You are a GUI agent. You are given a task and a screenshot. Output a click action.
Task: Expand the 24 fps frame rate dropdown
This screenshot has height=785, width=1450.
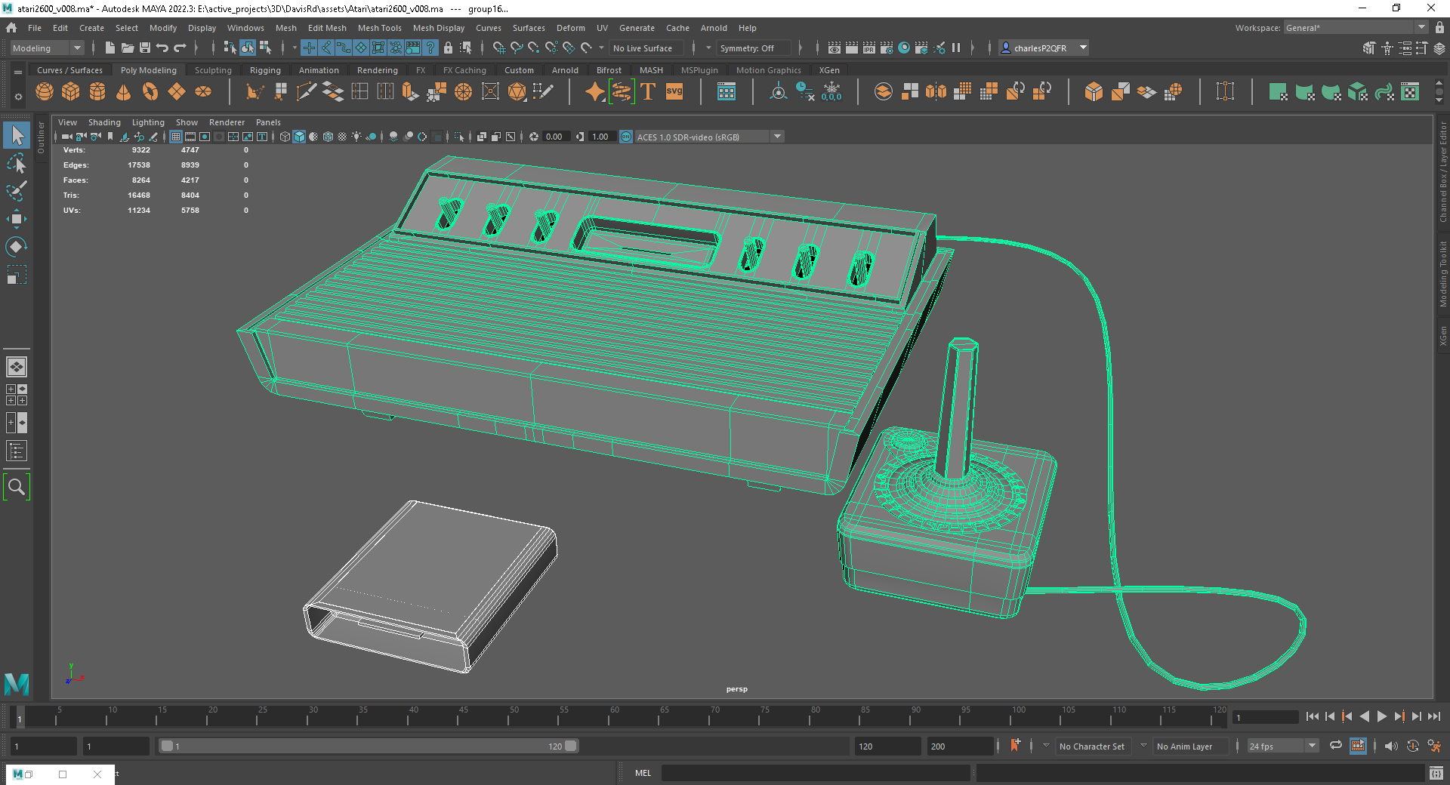1312,746
